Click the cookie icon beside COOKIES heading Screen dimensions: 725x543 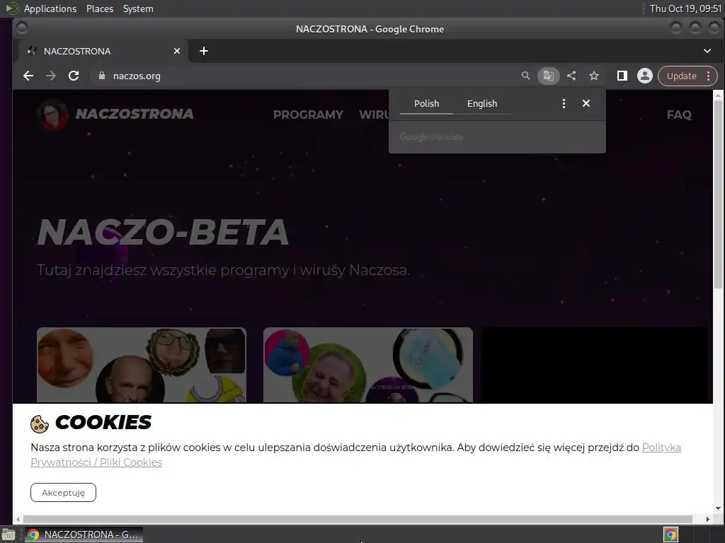coord(40,424)
